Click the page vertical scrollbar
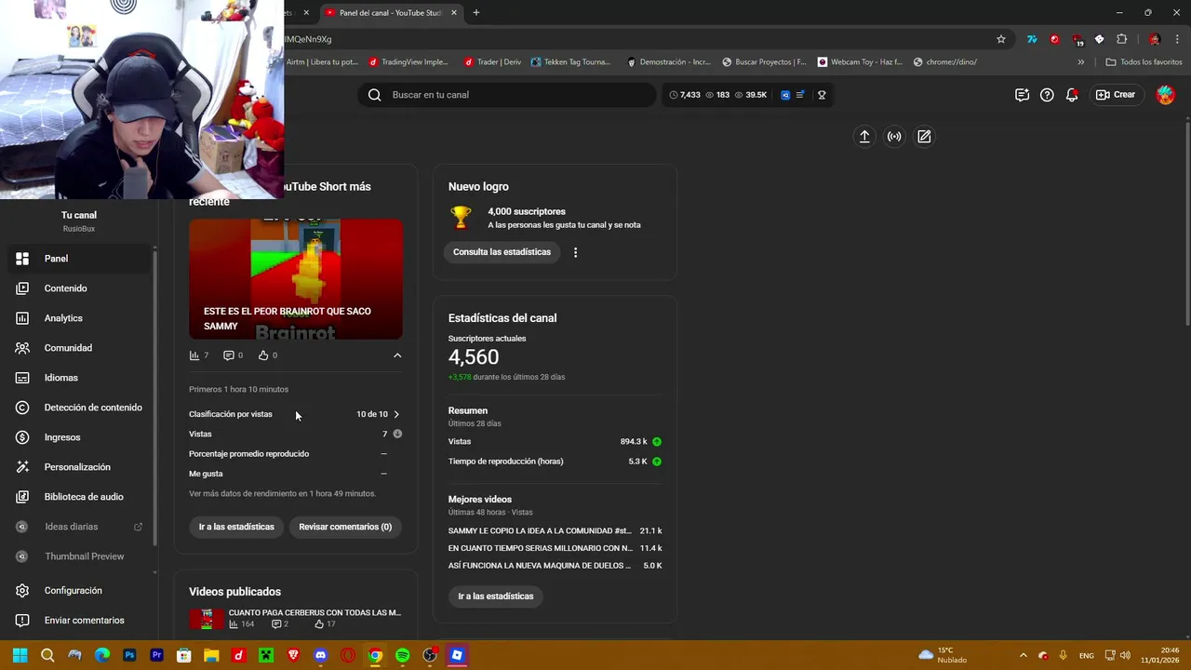The height and width of the screenshot is (670, 1191). 1187,223
